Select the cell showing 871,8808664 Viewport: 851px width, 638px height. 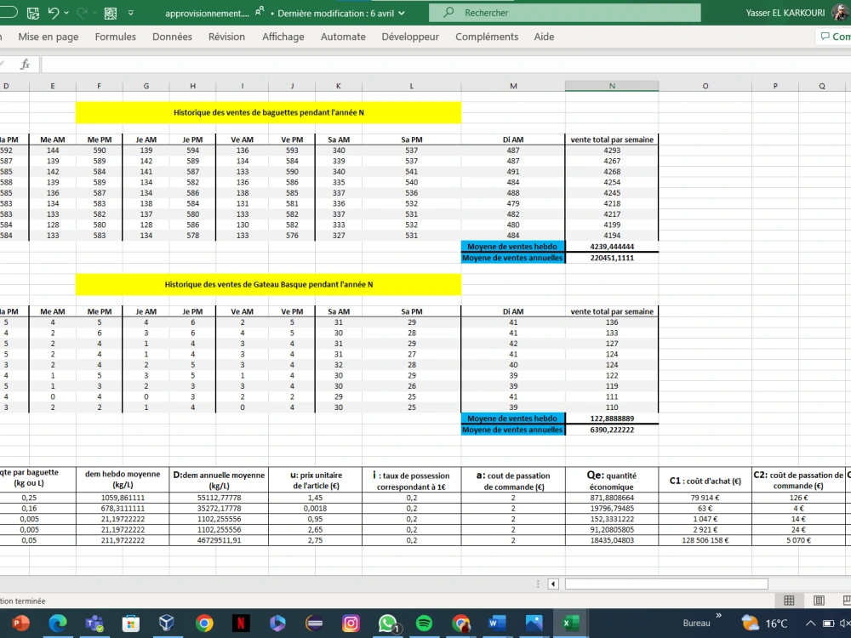click(x=612, y=498)
